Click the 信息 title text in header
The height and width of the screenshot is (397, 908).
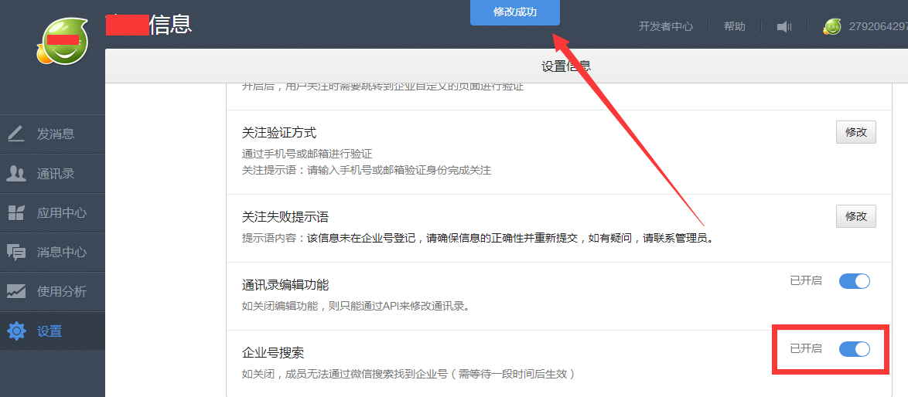click(170, 25)
